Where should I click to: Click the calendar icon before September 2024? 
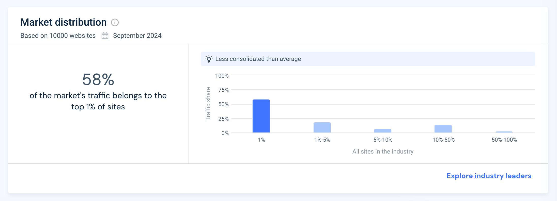[105, 36]
